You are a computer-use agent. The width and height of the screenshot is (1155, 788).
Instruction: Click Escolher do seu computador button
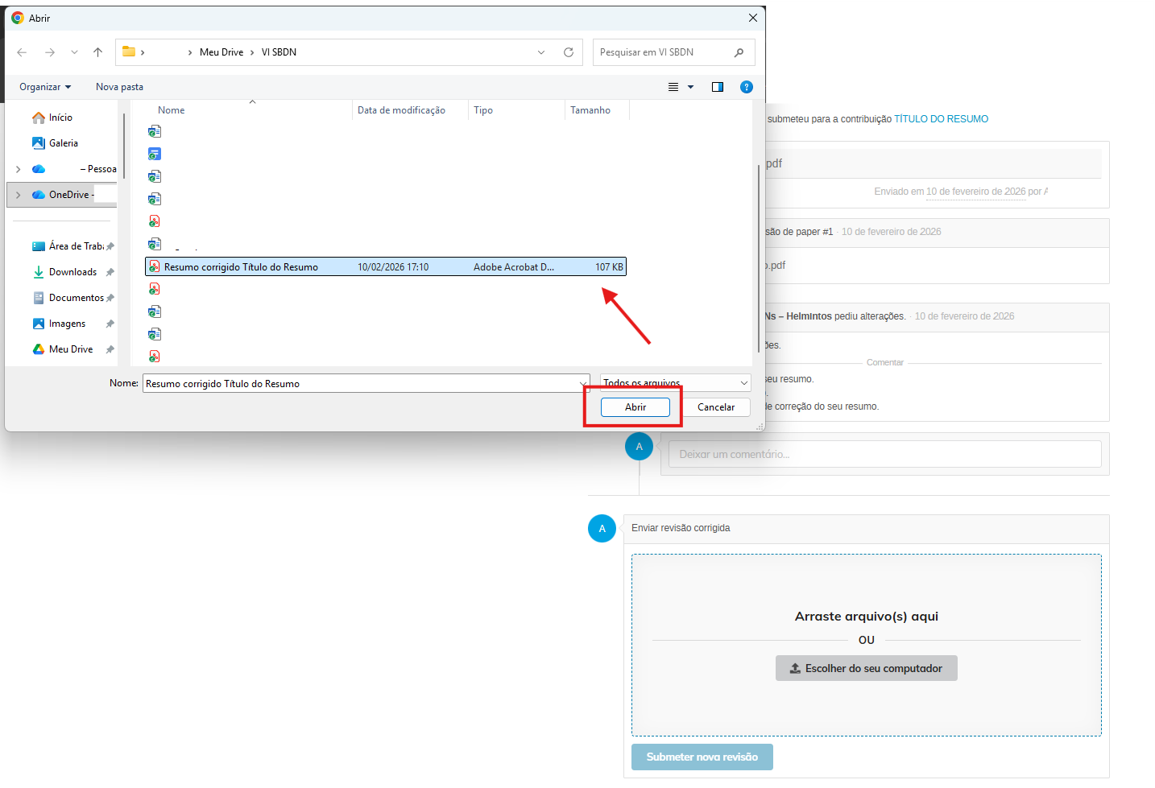(866, 668)
